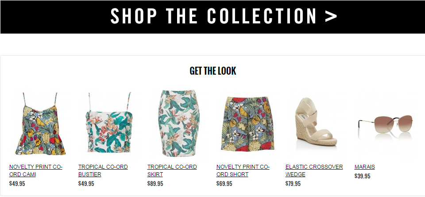Click the Get The Look heading
This screenshot has height=197, width=425.
pyautogui.click(x=213, y=71)
